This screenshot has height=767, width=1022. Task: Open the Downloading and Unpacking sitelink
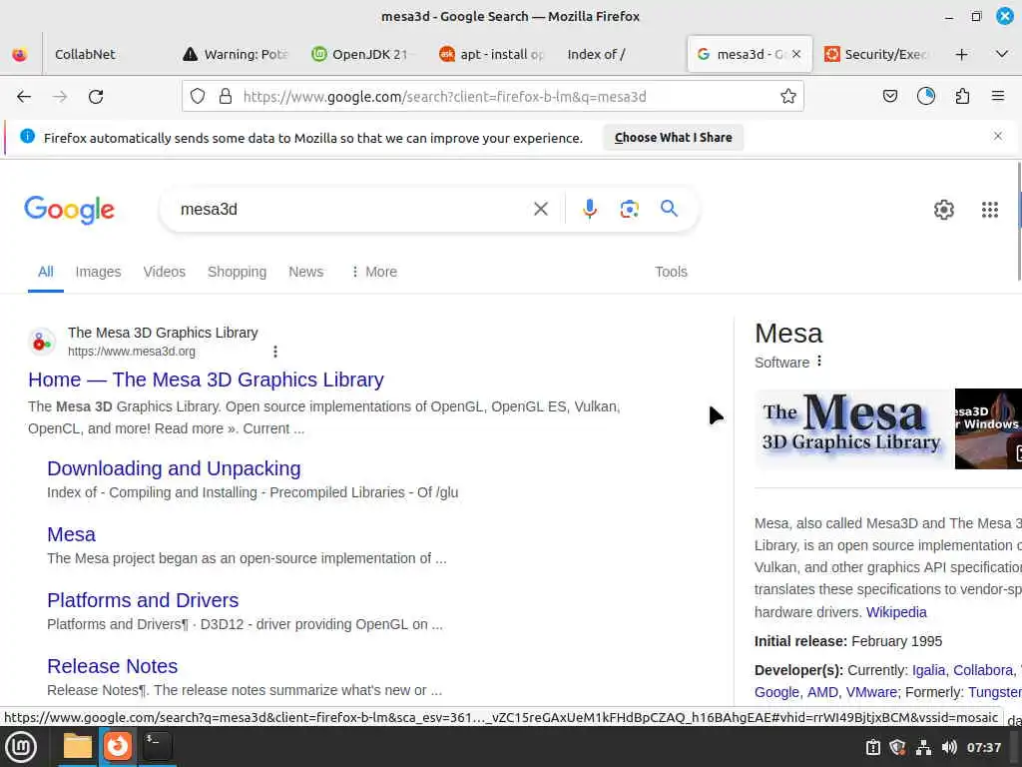coord(174,468)
